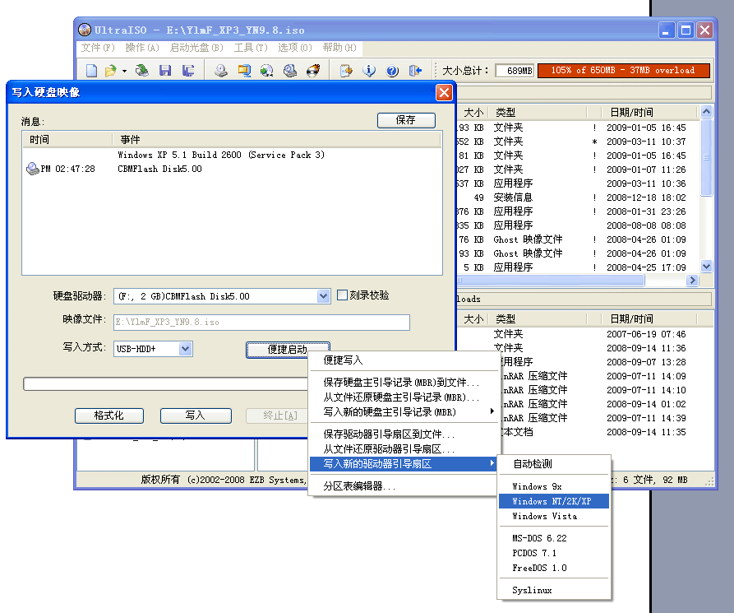This screenshot has height=613, width=734.
Task: Sort by upper 日期/时间 column header
Action: [x=649, y=113]
